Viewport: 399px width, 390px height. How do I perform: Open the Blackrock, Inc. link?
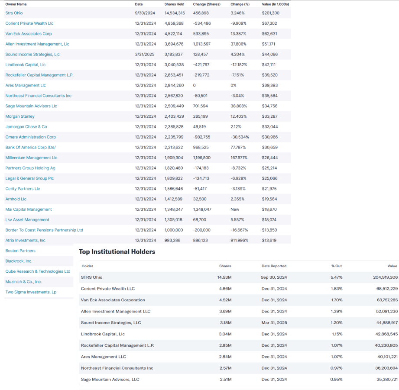(x=18, y=261)
